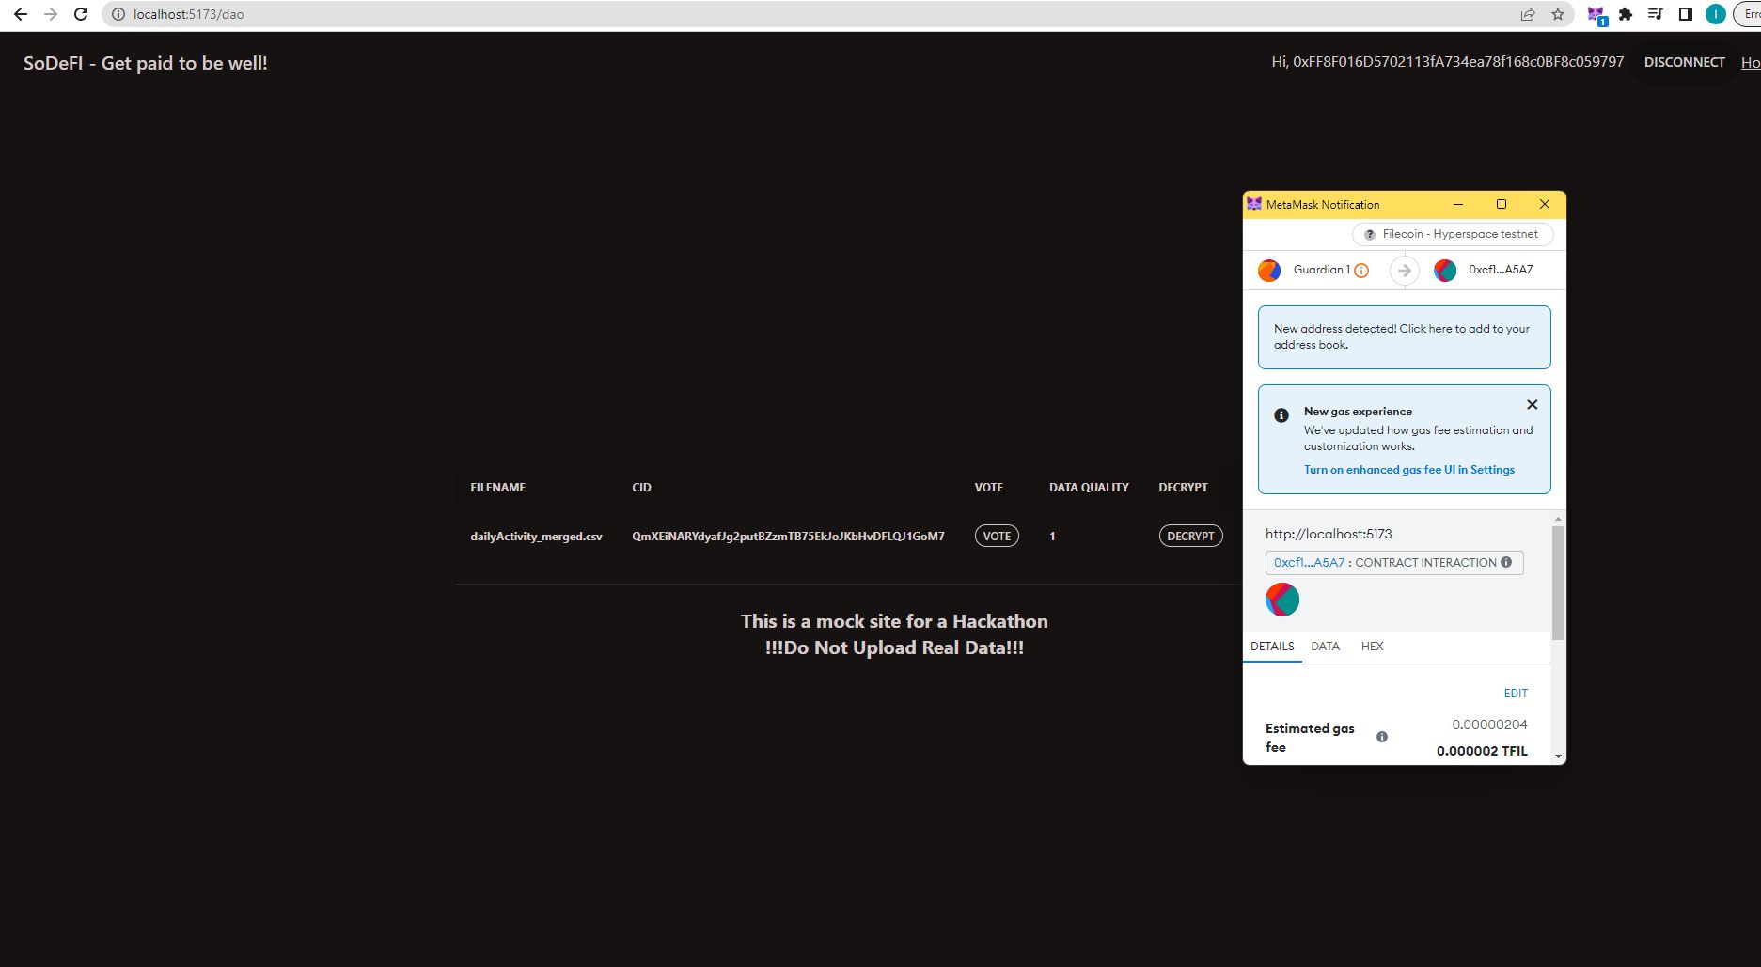Screen dimensions: 1761x967
Task: Open the MetaMask fox extension icon
Action: click(x=1596, y=15)
